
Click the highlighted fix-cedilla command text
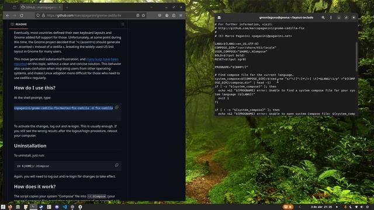[64, 108]
